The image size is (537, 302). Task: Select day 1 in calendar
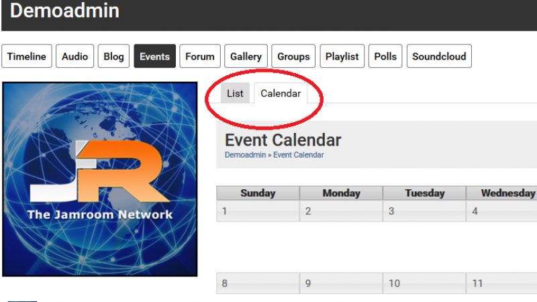click(x=258, y=211)
